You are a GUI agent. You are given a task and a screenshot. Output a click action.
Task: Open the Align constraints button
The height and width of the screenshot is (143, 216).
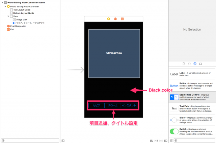[152, 141]
